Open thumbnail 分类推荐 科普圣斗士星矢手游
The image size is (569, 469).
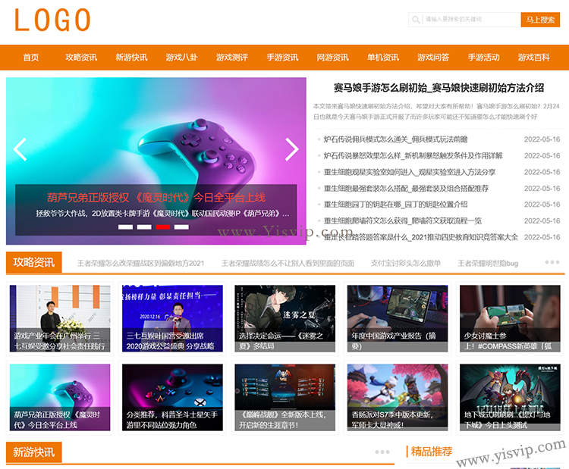click(x=172, y=397)
